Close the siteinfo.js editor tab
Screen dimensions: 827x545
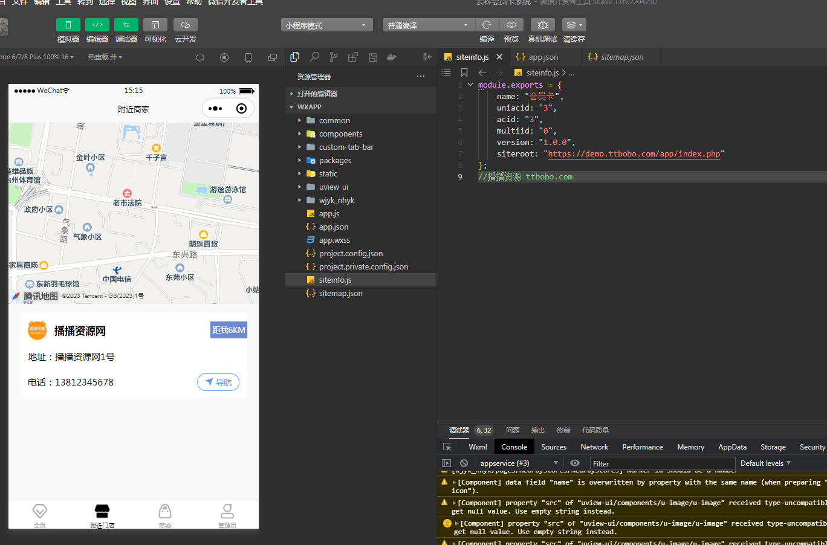point(499,57)
